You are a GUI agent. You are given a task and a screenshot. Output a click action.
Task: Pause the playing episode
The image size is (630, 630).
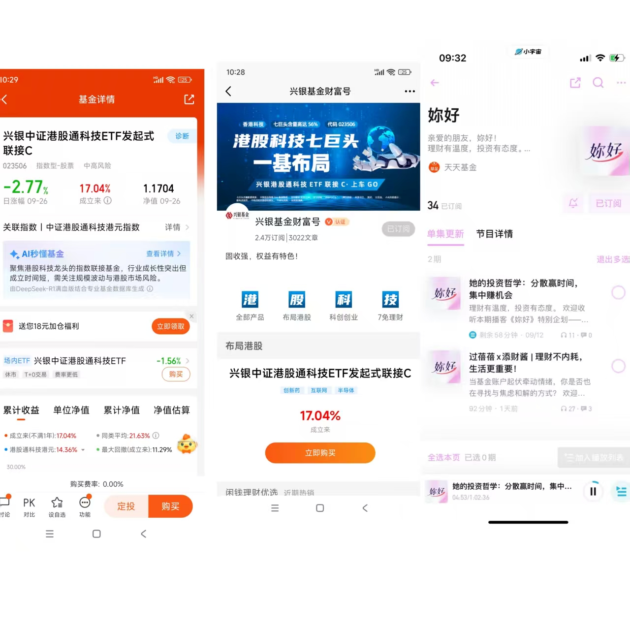(593, 491)
